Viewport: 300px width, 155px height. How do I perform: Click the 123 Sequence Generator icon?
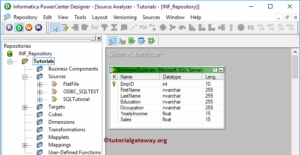(134, 27)
